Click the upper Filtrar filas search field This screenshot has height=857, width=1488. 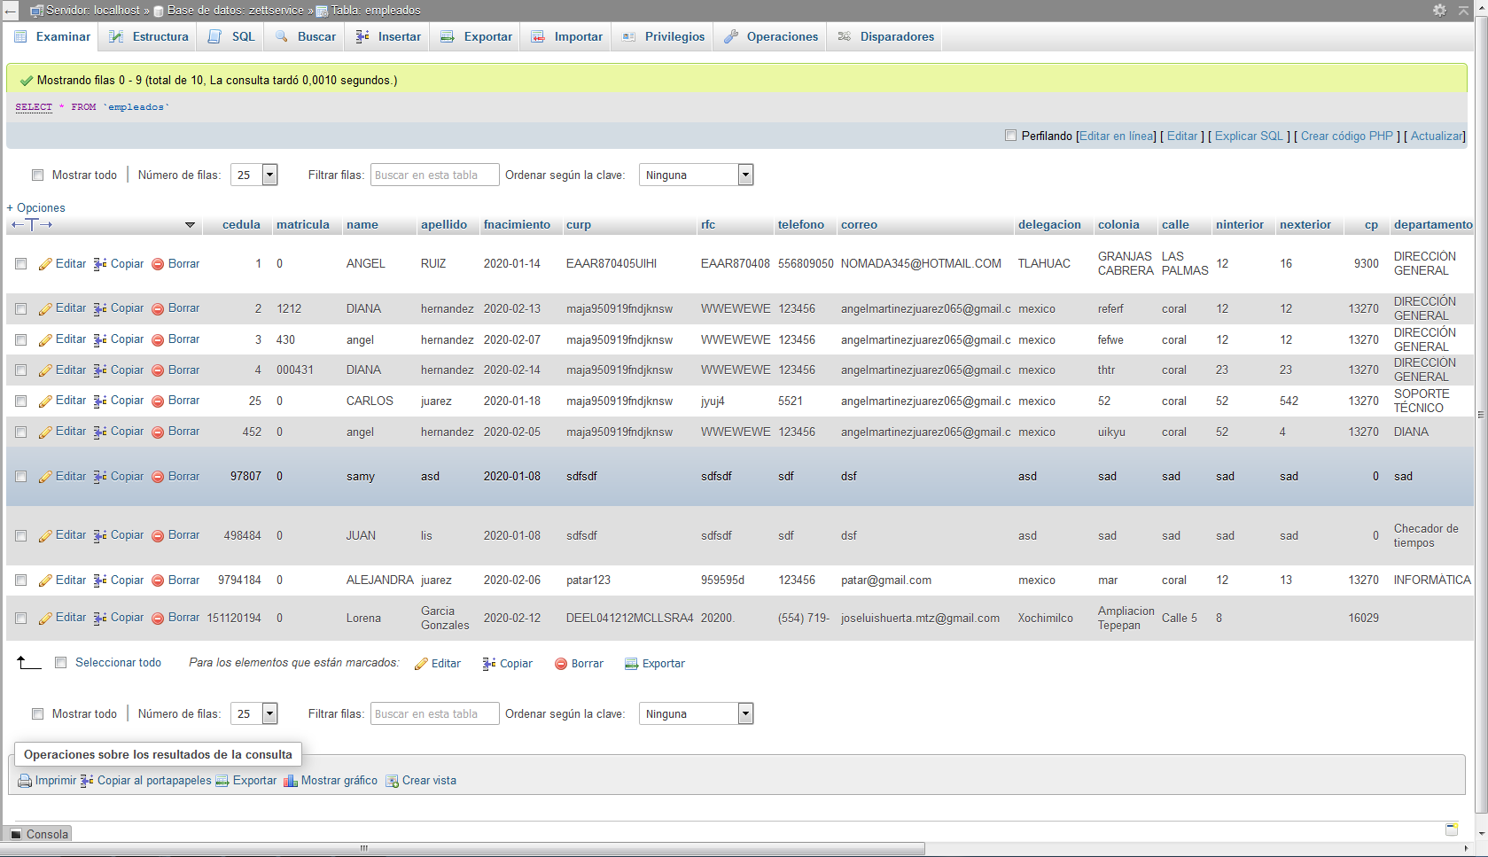(x=434, y=175)
